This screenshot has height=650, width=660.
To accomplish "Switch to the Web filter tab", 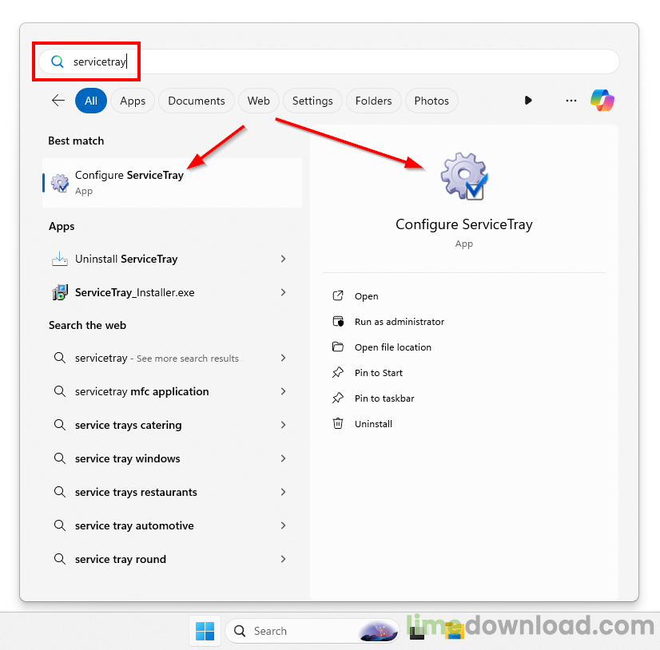I will (x=258, y=101).
